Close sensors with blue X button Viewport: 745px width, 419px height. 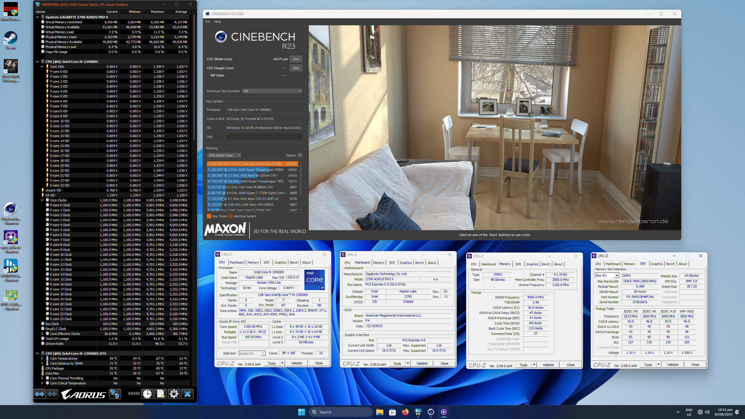(187, 394)
